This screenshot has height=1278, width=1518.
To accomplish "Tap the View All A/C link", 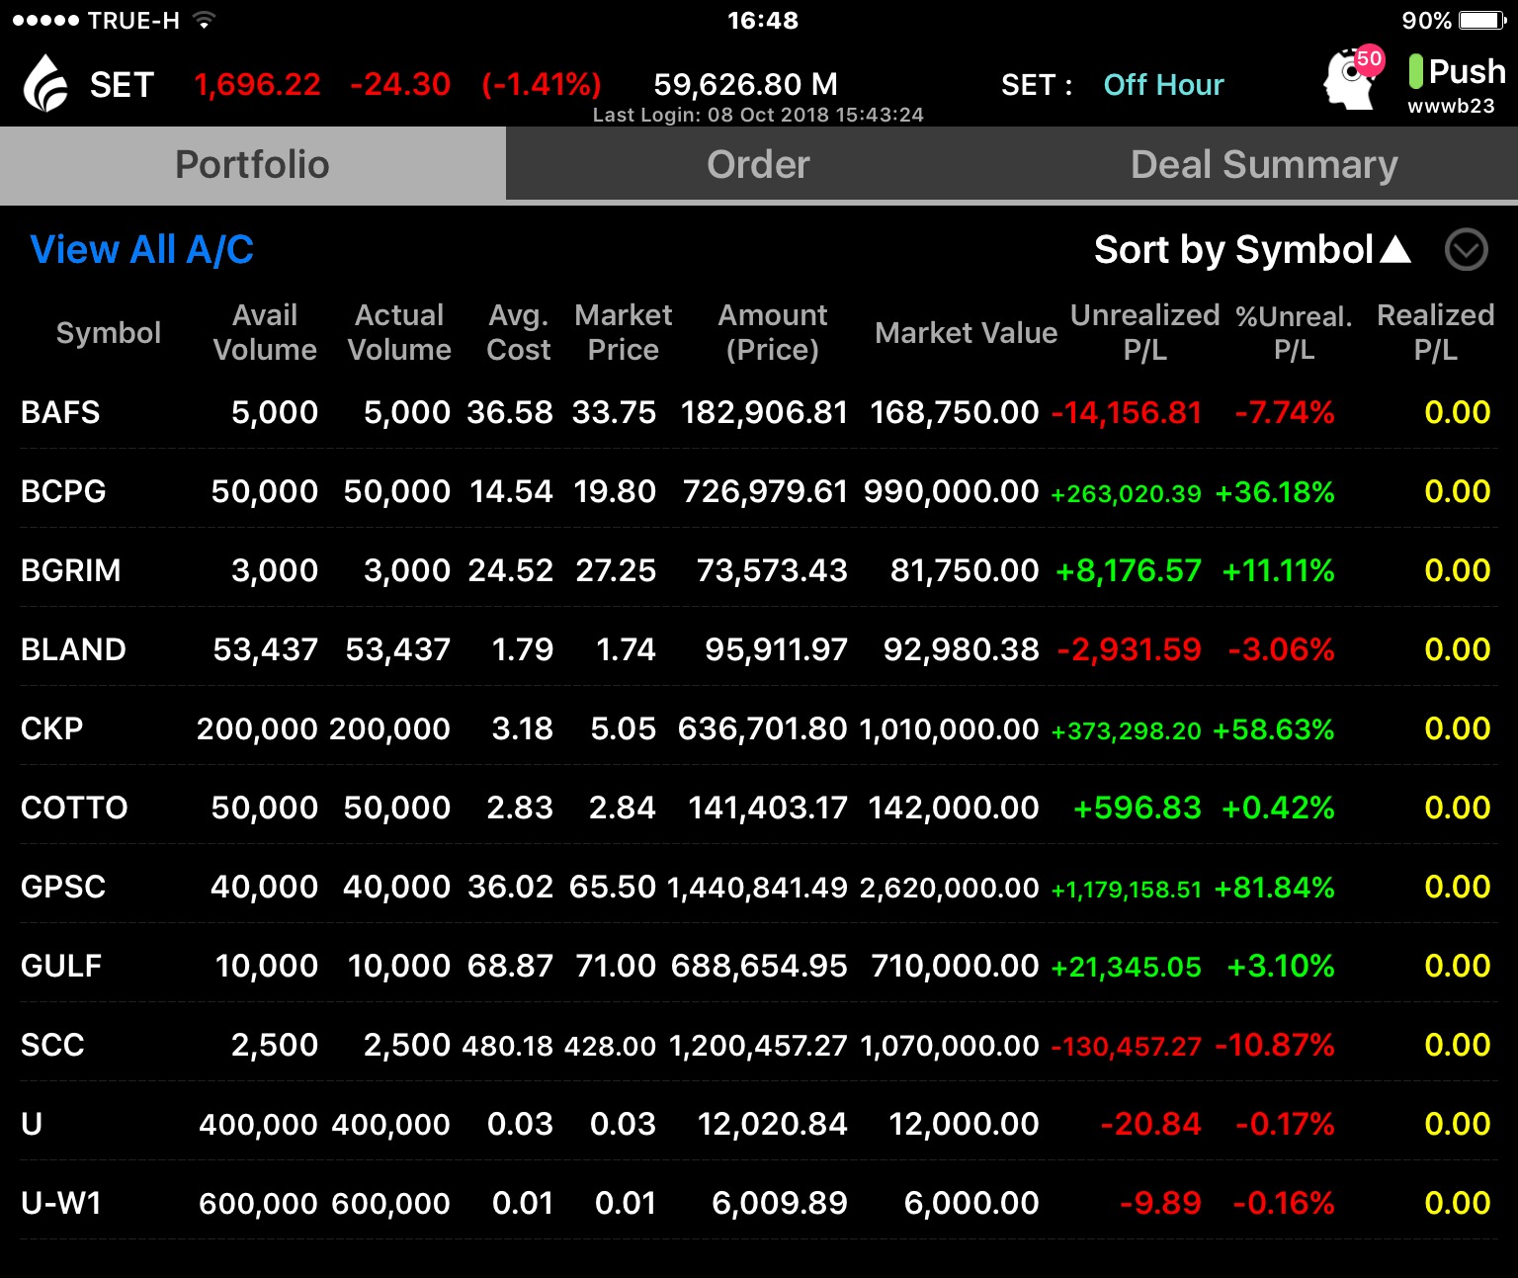I will 141,249.
